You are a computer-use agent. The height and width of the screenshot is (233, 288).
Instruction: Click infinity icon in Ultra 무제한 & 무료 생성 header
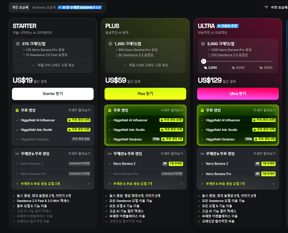[x=202, y=154]
